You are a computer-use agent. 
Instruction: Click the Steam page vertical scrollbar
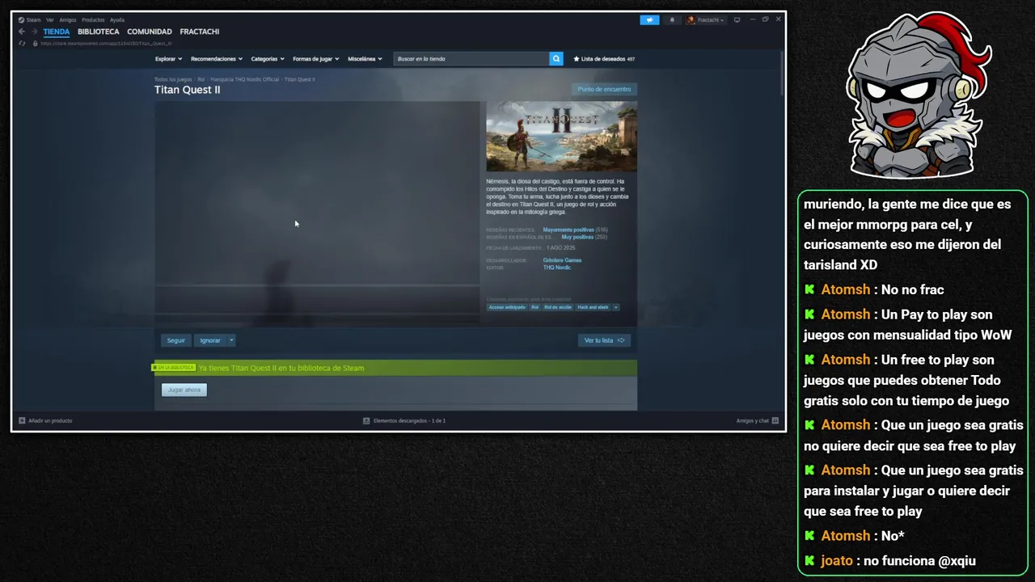tap(782, 73)
